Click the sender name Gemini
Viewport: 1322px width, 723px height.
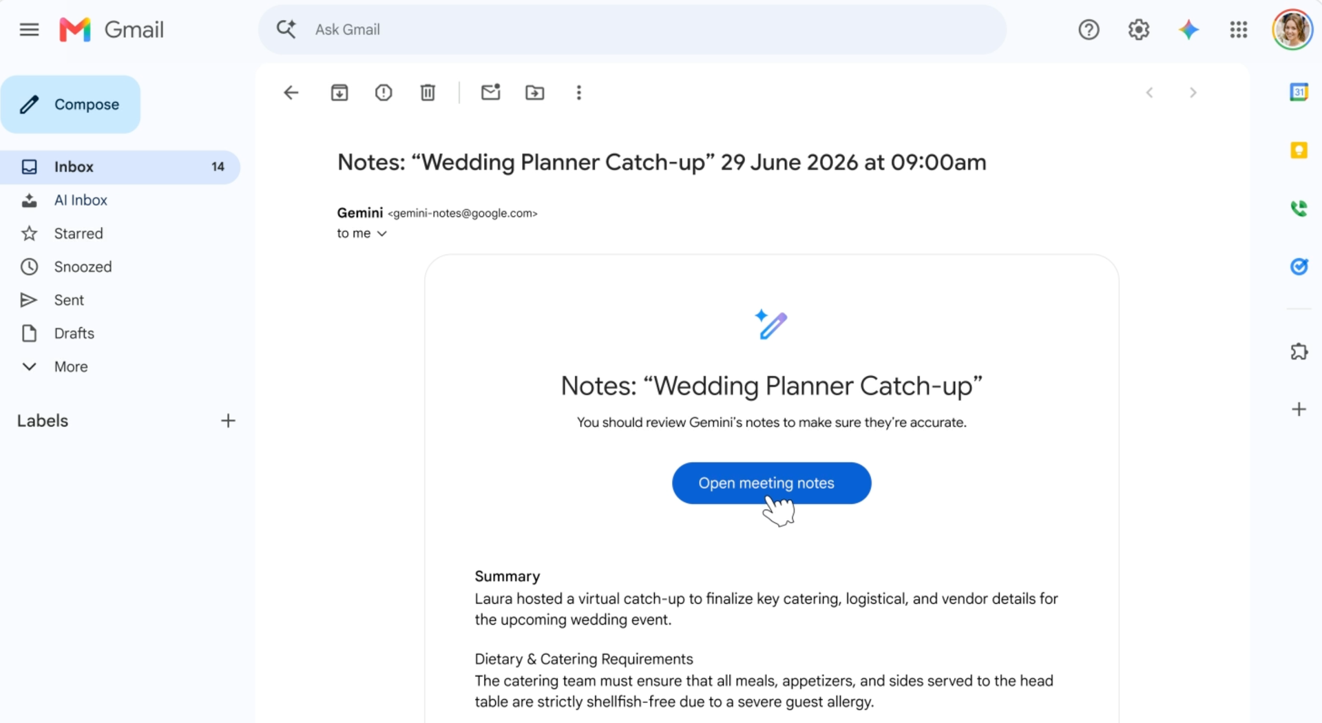pyautogui.click(x=359, y=213)
